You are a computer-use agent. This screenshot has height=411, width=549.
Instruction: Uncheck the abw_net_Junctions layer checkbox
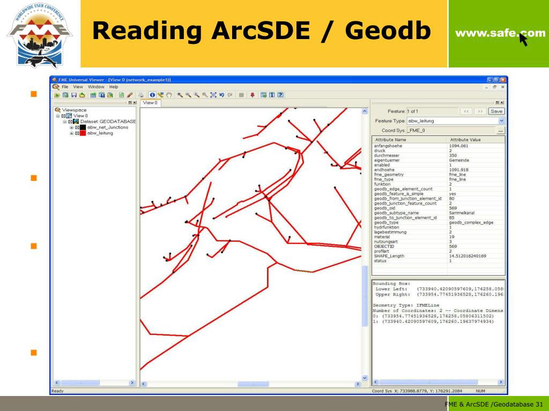point(77,127)
